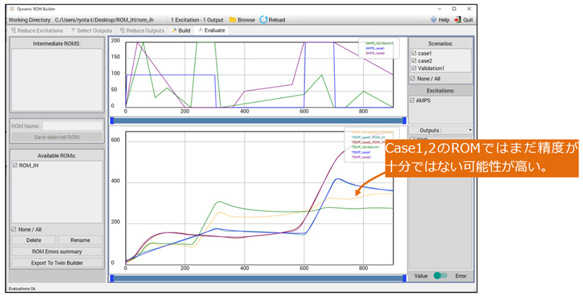Click Export To Twin Builder
Image resolution: width=583 pixels, height=296 pixels.
56,263
